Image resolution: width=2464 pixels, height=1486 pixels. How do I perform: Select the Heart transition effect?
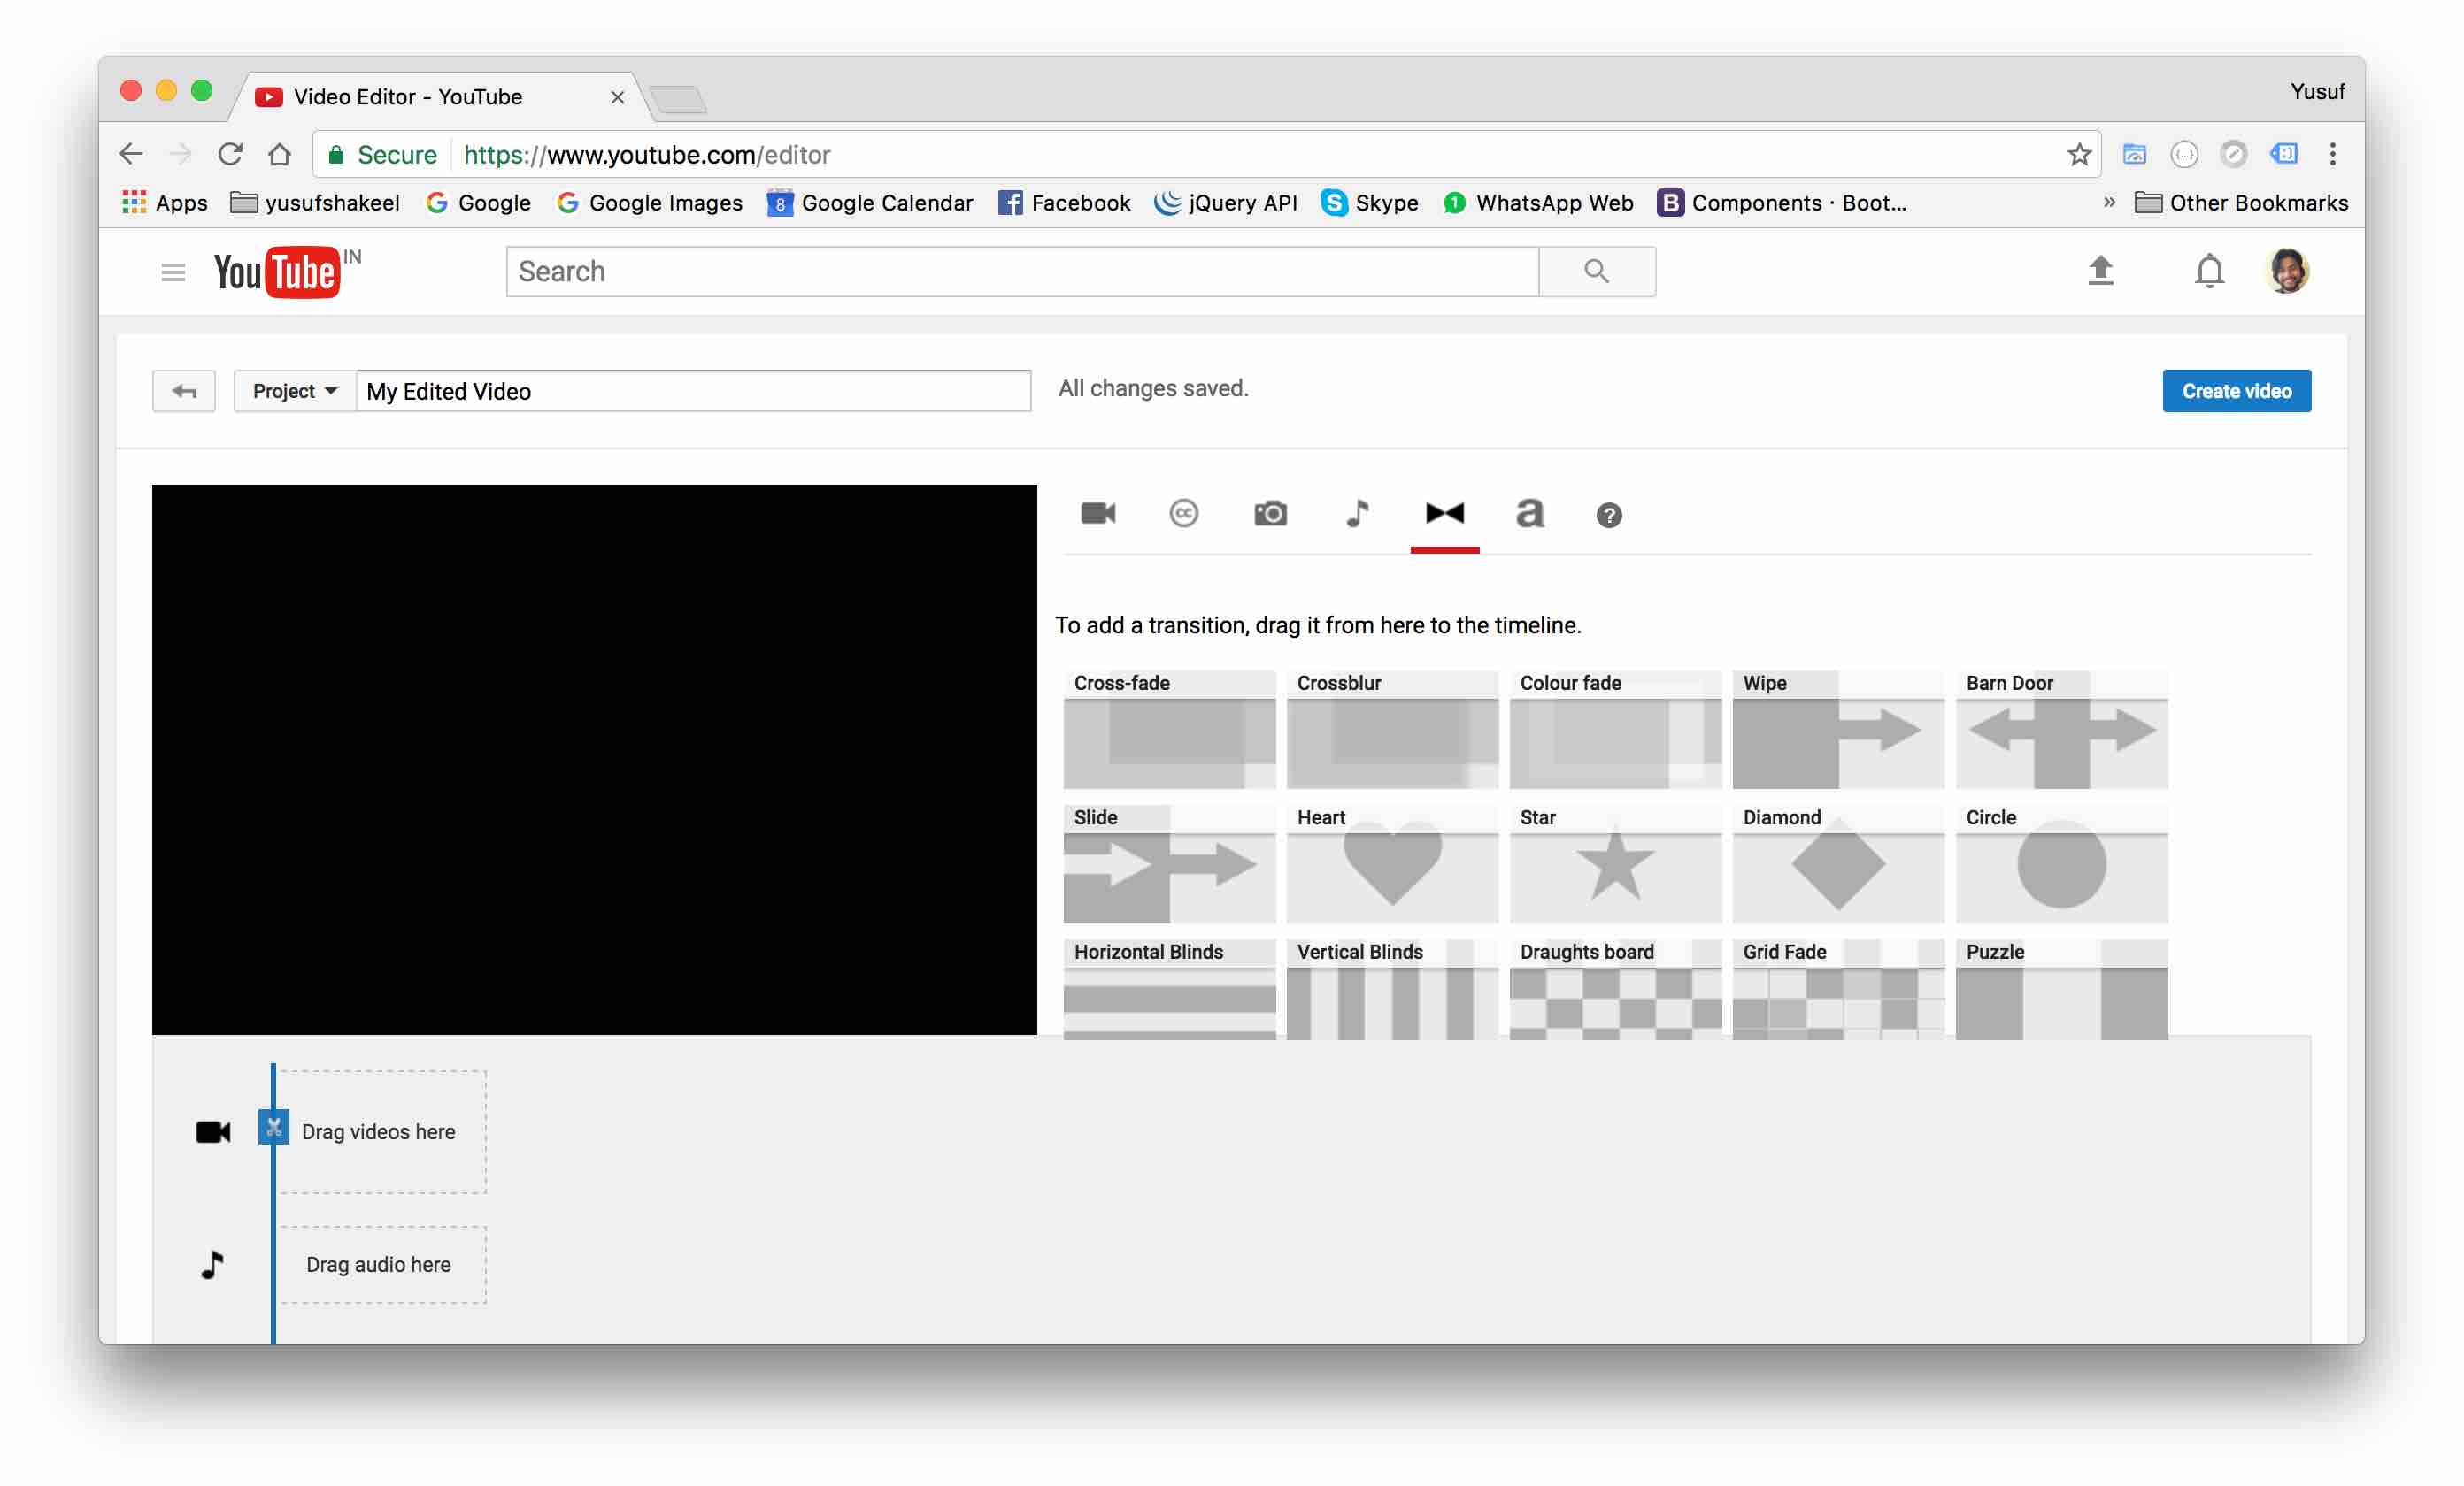tap(1392, 863)
